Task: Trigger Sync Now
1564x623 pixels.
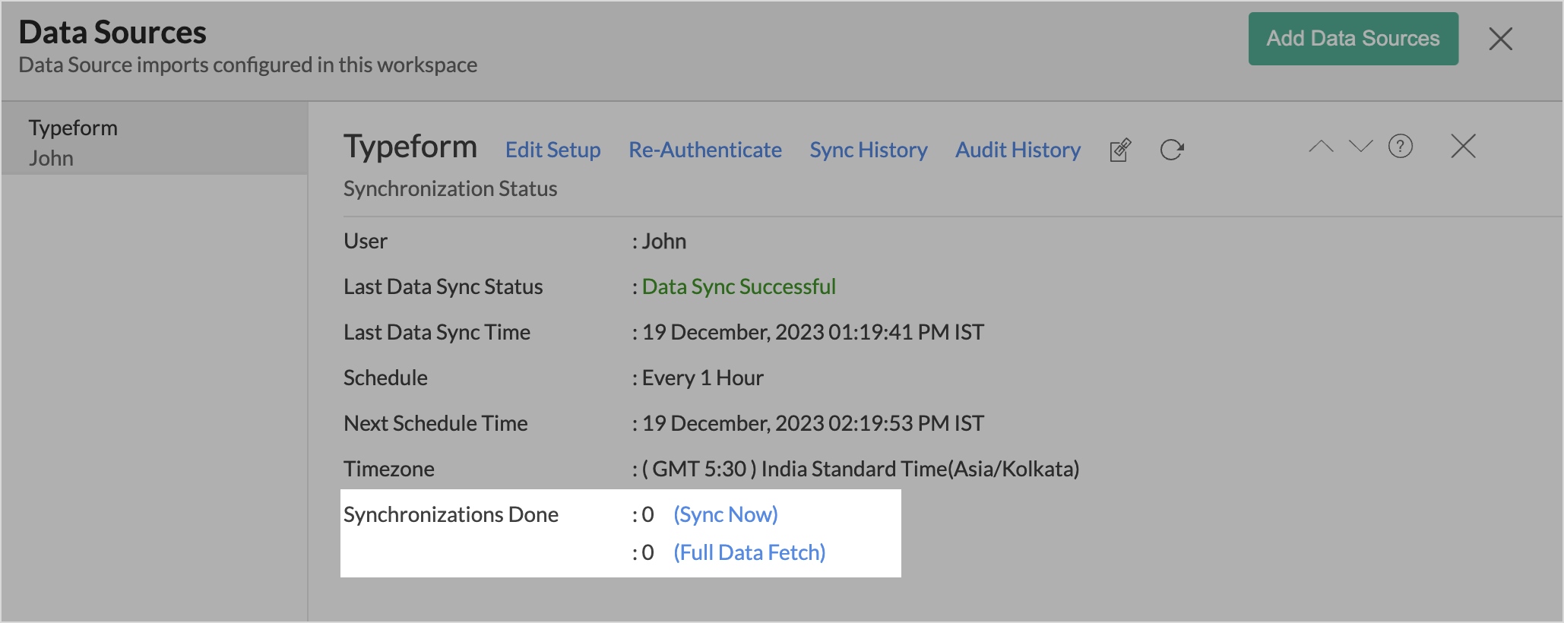Action: (725, 514)
